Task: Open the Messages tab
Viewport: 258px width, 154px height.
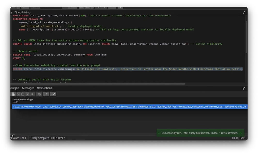Action: tap(28, 88)
